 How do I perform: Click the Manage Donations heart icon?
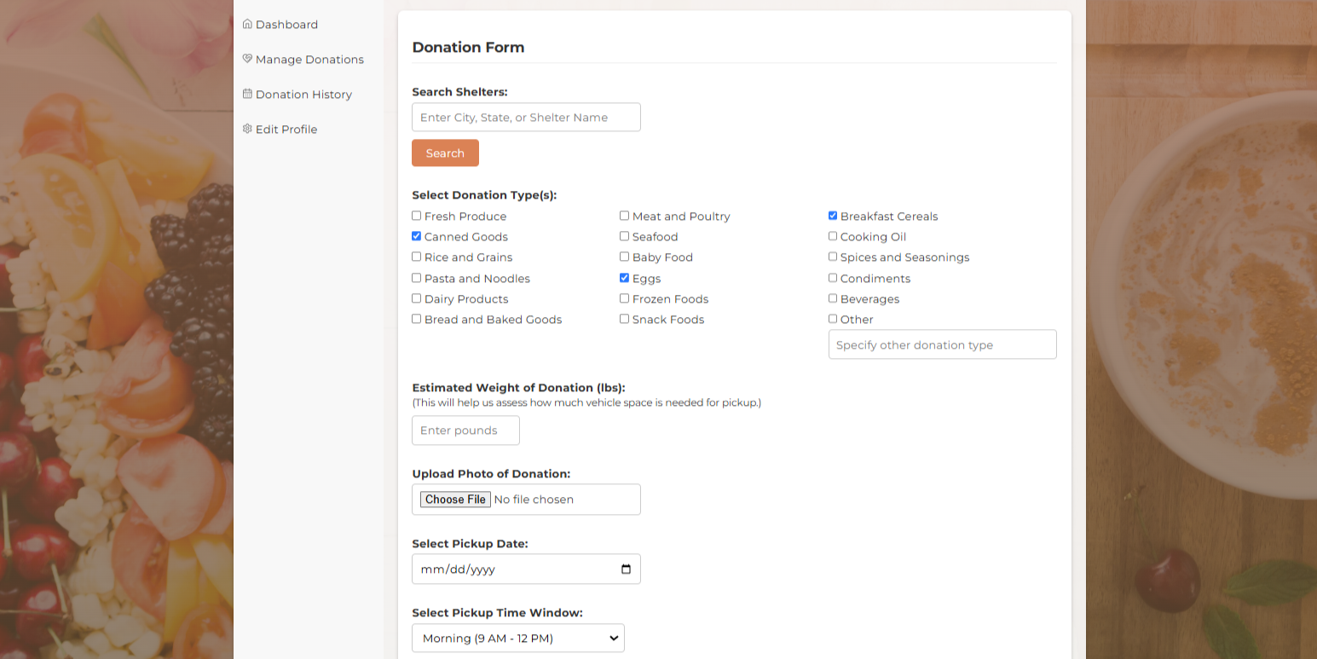pyautogui.click(x=247, y=58)
